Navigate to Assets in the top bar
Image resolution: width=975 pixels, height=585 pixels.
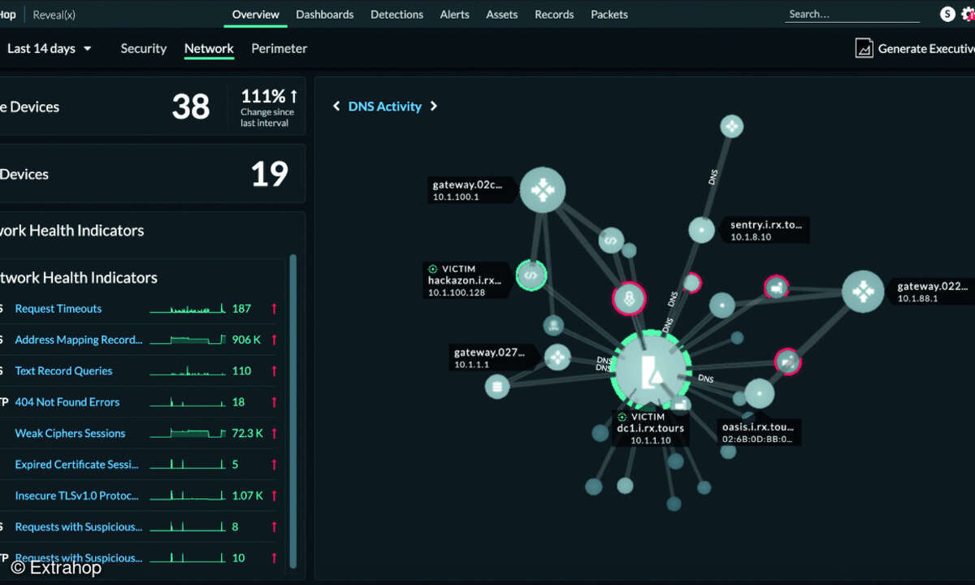tap(502, 14)
